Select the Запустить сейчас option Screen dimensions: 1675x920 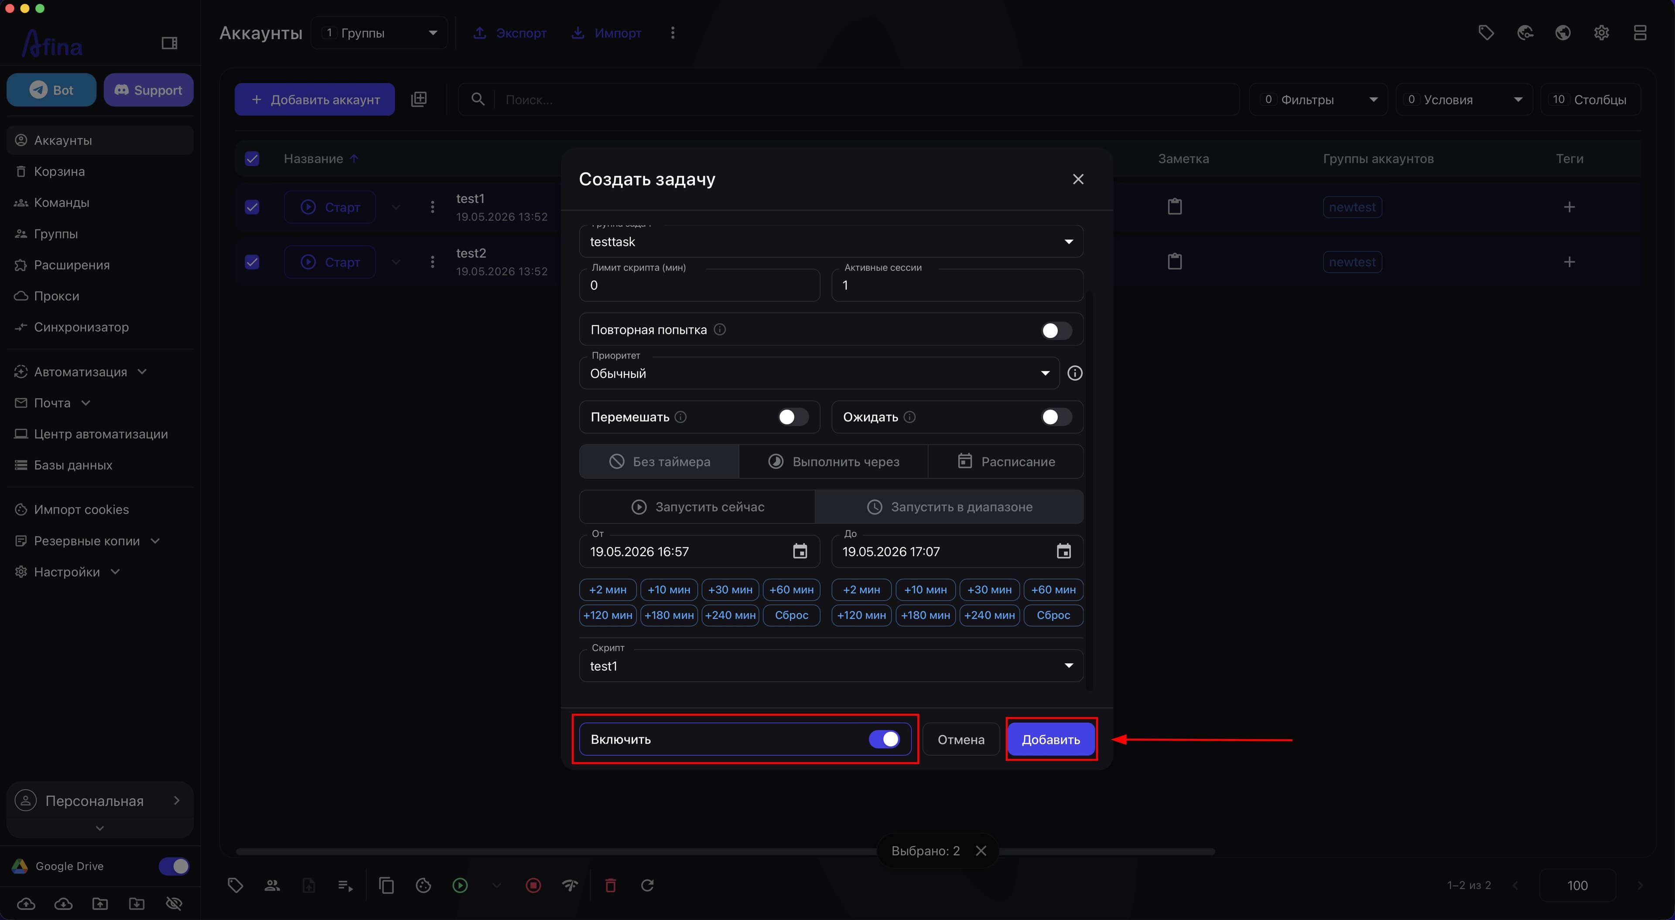[697, 507]
